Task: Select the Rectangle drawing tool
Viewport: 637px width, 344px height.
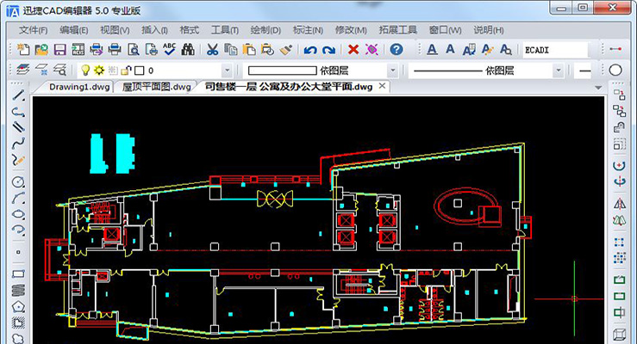Action: click(18, 273)
